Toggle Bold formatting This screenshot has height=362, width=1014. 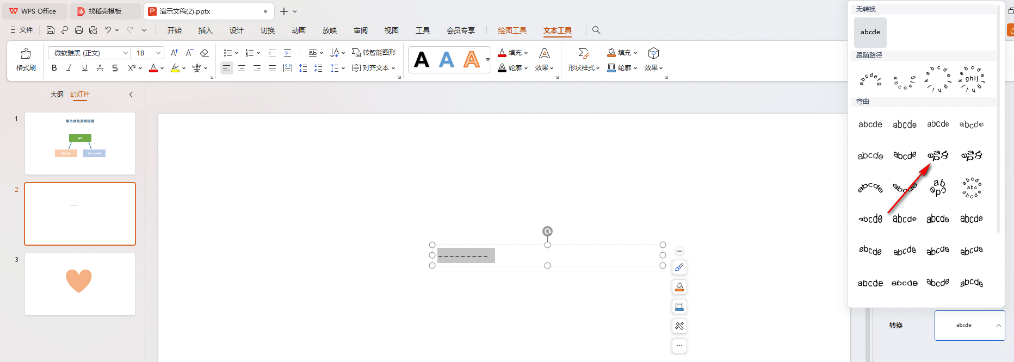coord(54,68)
